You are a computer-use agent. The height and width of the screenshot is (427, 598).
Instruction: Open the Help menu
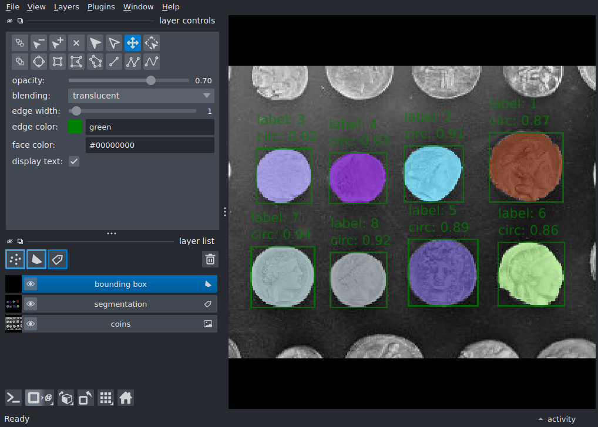pyautogui.click(x=170, y=7)
